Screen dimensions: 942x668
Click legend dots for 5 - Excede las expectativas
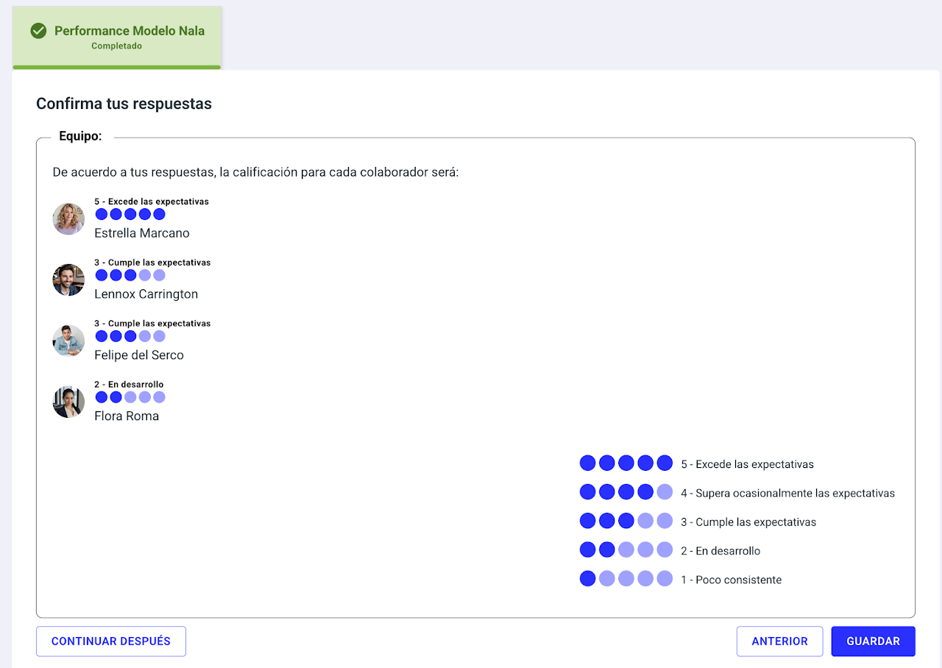pyautogui.click(x=626, y=463)
